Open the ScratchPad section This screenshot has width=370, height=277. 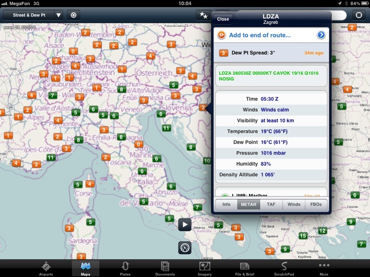(x=284, y=268)
